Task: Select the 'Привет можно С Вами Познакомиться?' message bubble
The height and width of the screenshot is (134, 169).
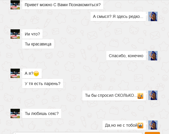Action: point(63,5)
